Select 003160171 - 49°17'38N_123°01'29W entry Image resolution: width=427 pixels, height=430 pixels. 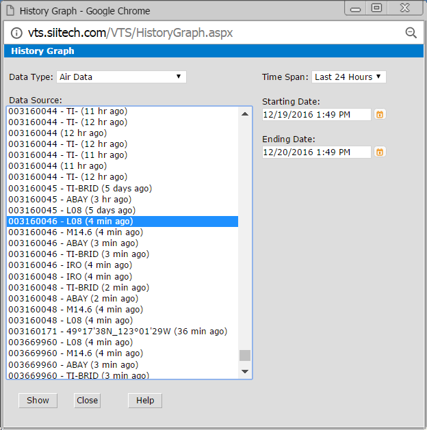(x=122, y=332)
